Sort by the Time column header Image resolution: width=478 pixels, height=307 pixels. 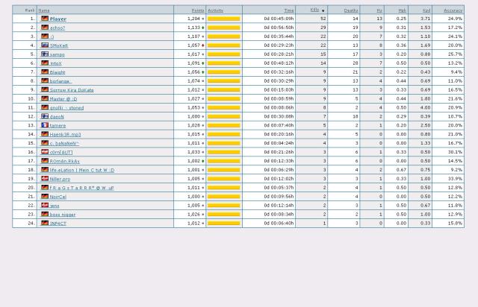(288, 10)
